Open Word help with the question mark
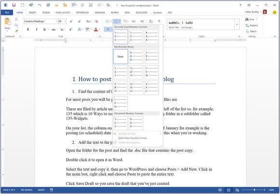This screenshot has width=280, height=194. pos(240,5)
